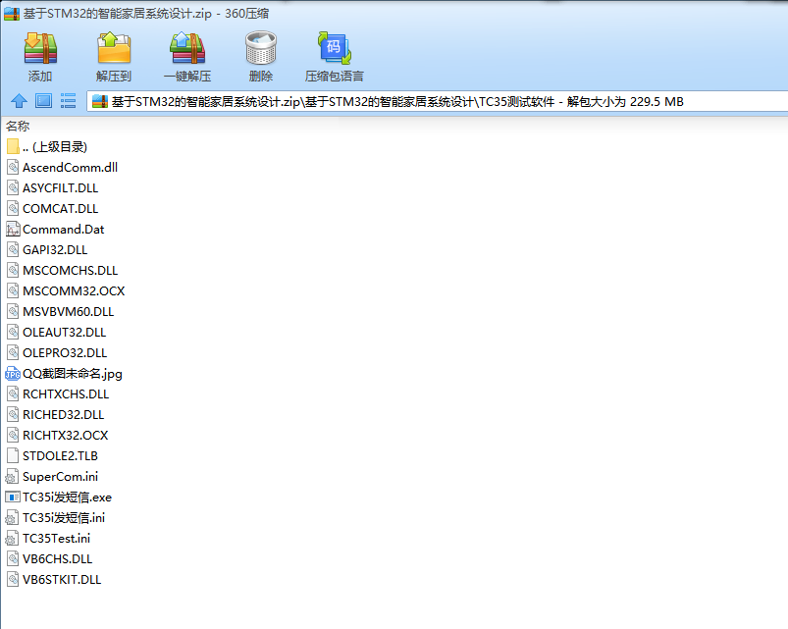Click the DLL icon of OLEAUT32.DLL
788x629 pixels.
click(13, 332)
